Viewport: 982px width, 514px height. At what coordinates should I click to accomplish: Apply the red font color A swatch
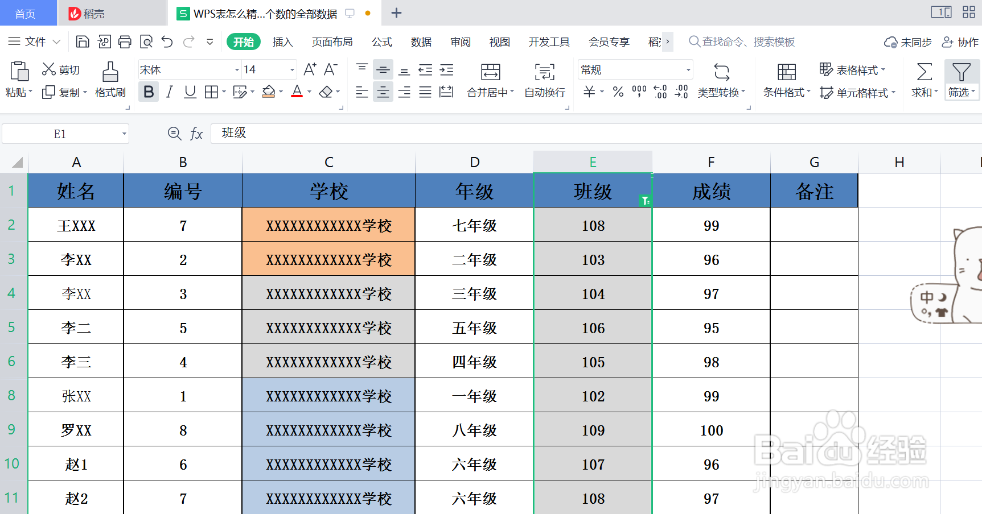click(x=297, y=92)
